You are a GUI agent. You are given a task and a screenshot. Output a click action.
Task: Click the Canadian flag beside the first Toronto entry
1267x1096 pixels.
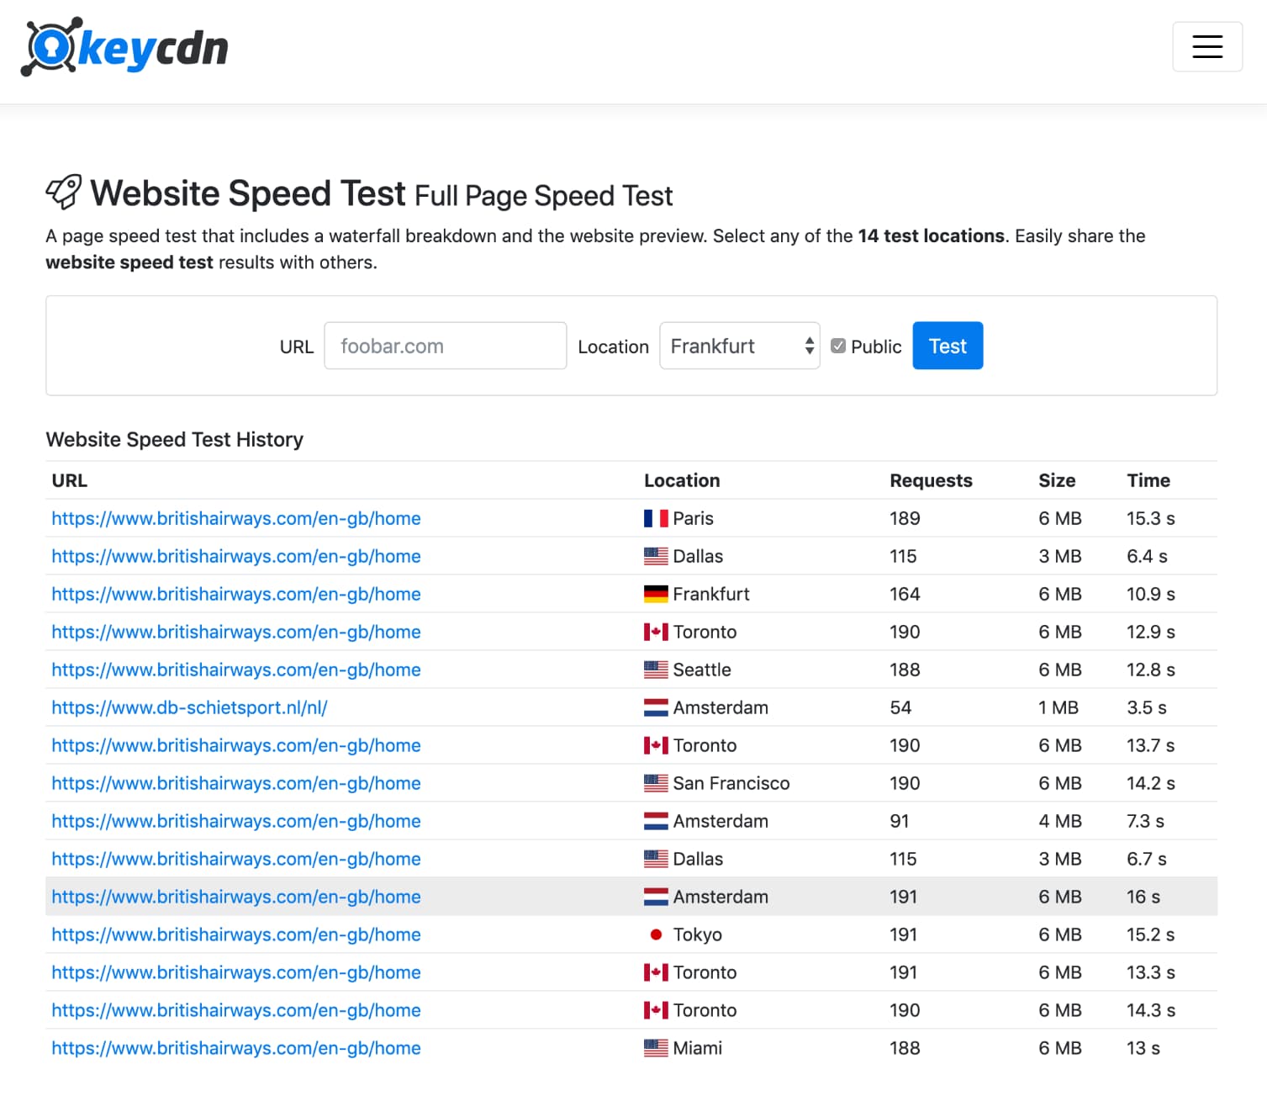(x=657, y=632)
